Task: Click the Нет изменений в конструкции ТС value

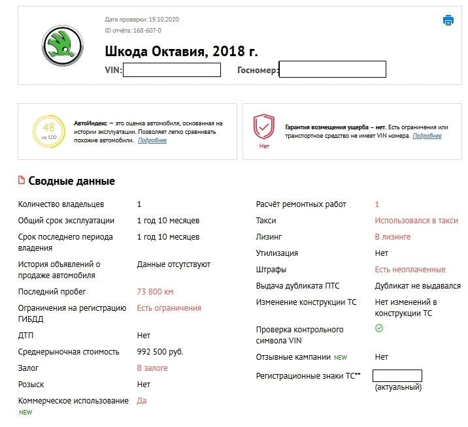Action: click(x=406, y=308)
